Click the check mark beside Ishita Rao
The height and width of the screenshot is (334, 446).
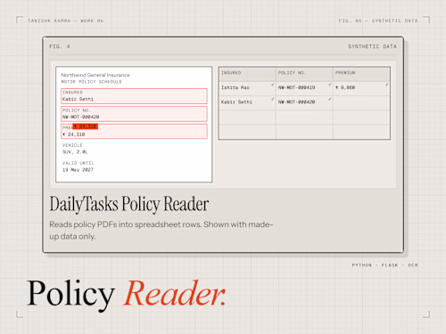click(x=273, y=85)
